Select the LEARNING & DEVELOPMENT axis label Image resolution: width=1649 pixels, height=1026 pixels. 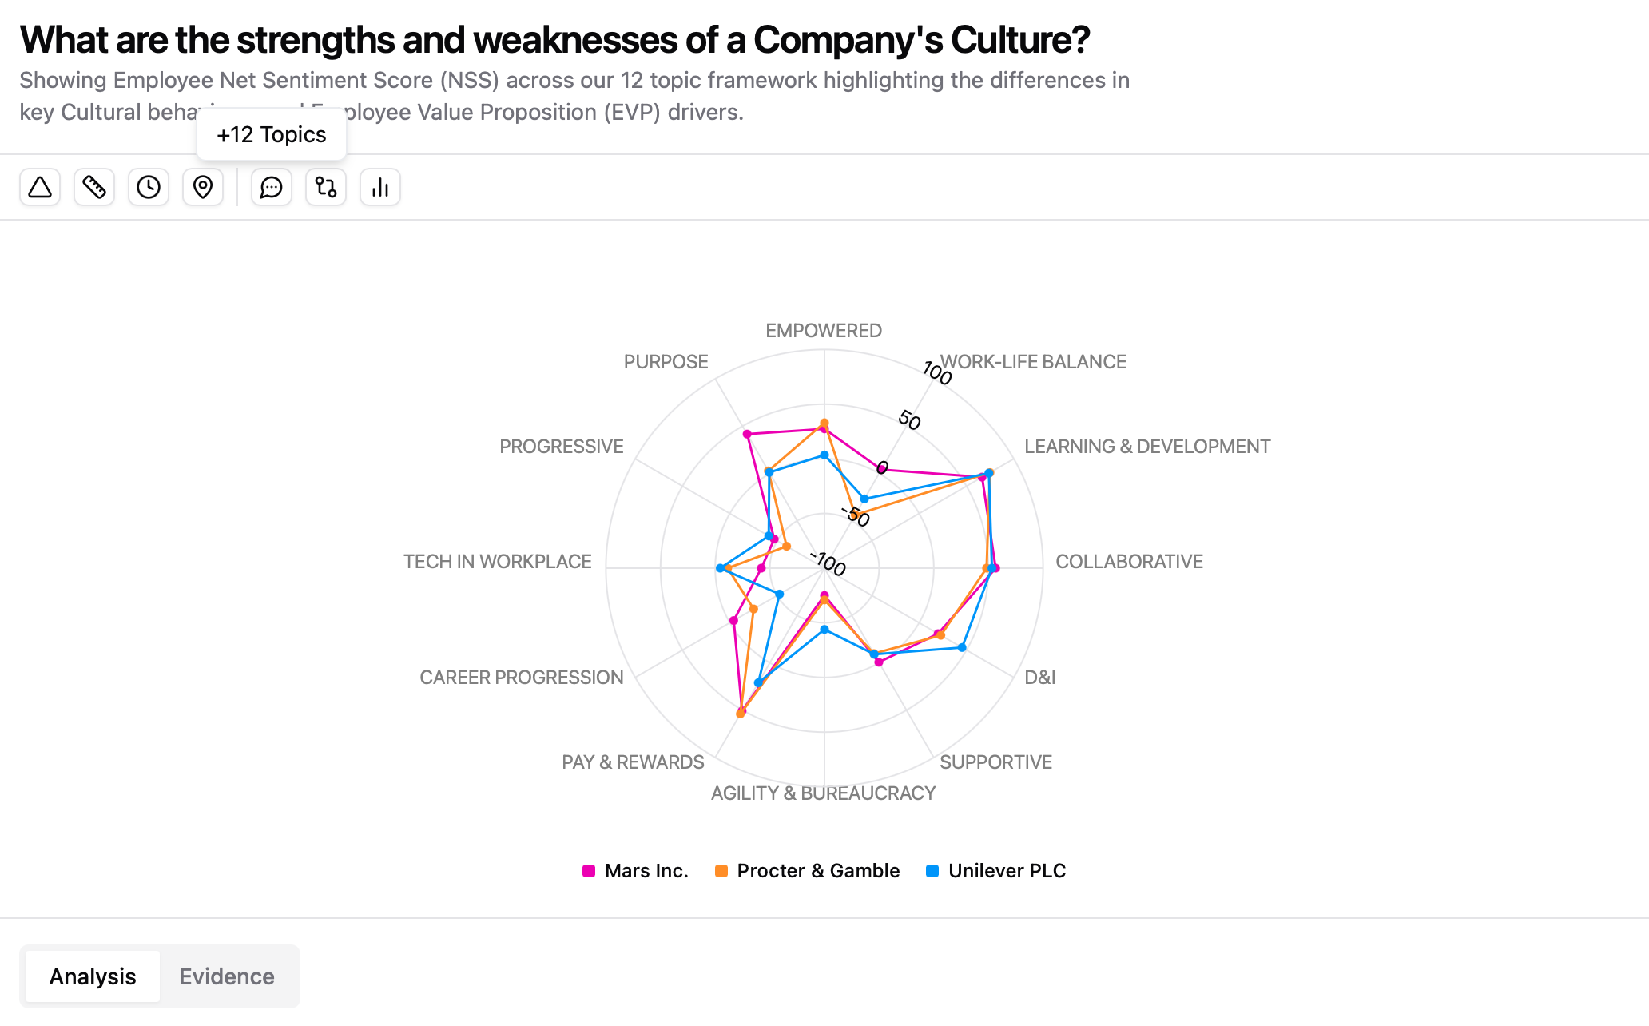pos(1147,447)
